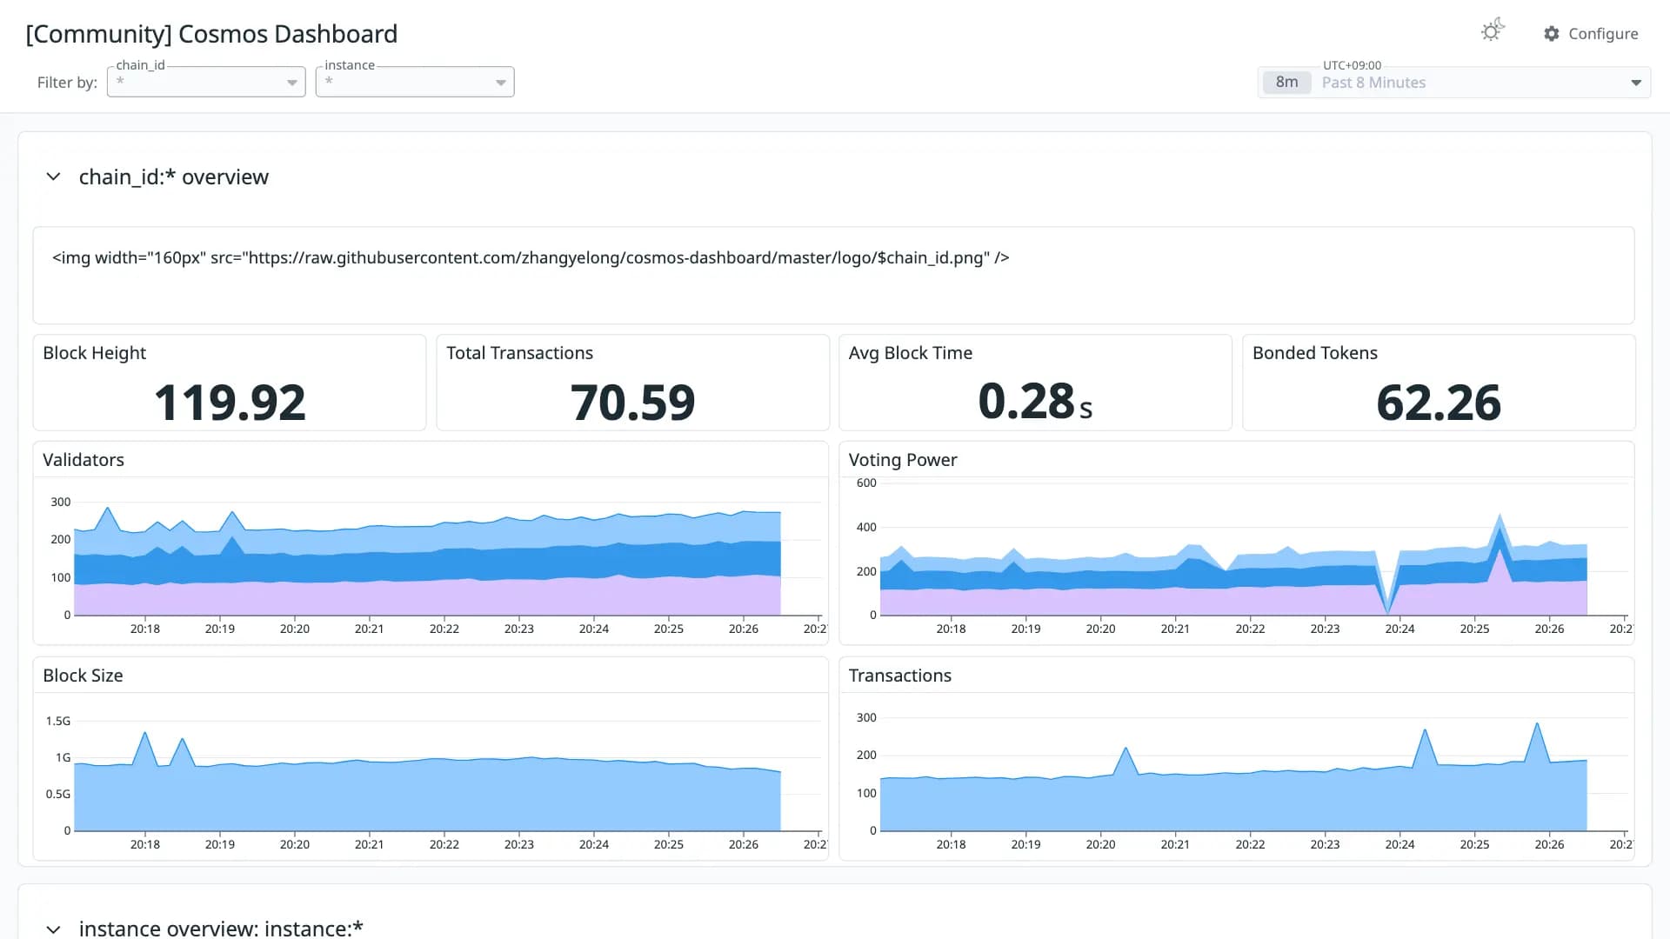Click the Avg Block Time value 0.28 s

tap(1035, 402)
